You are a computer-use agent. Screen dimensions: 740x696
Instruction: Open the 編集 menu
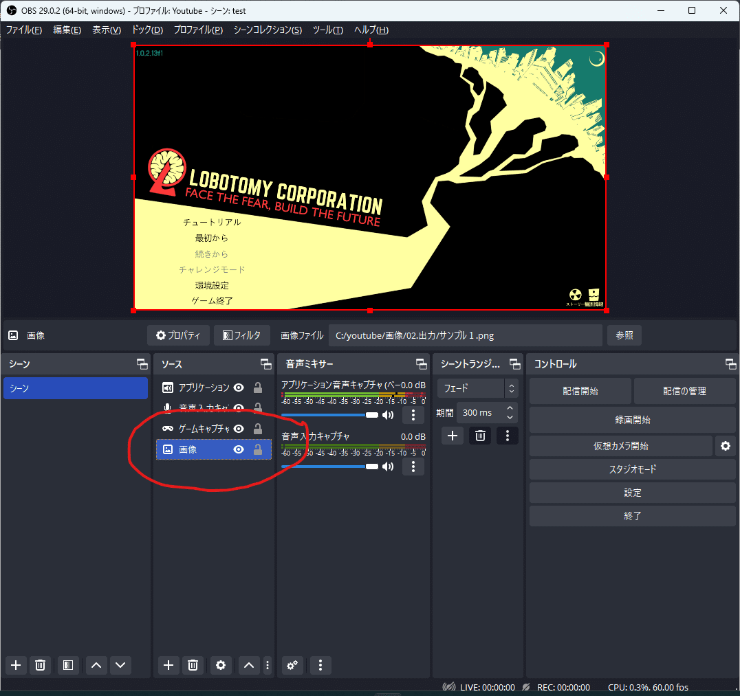click(x=67, y=30)
